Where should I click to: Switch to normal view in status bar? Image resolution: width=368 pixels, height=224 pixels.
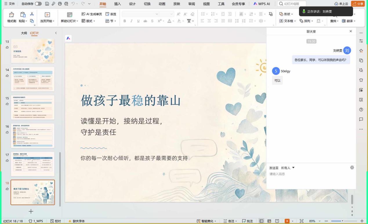click(x=262, y=221)
